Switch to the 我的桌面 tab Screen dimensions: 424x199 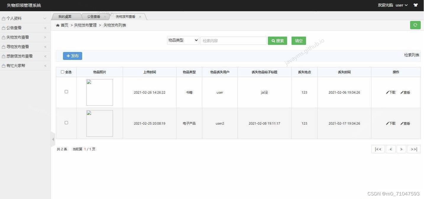click(65, 17)
